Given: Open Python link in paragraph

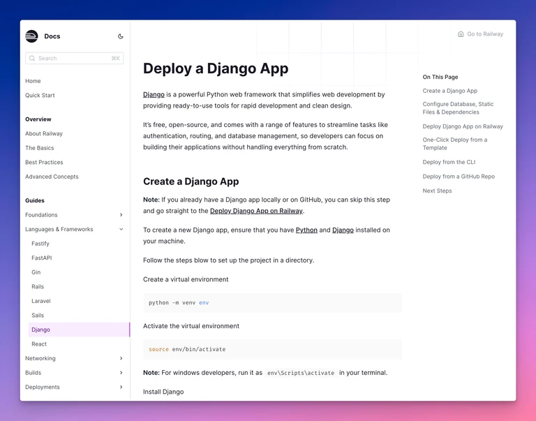Looking at the screenshot, I should (306, 230).
